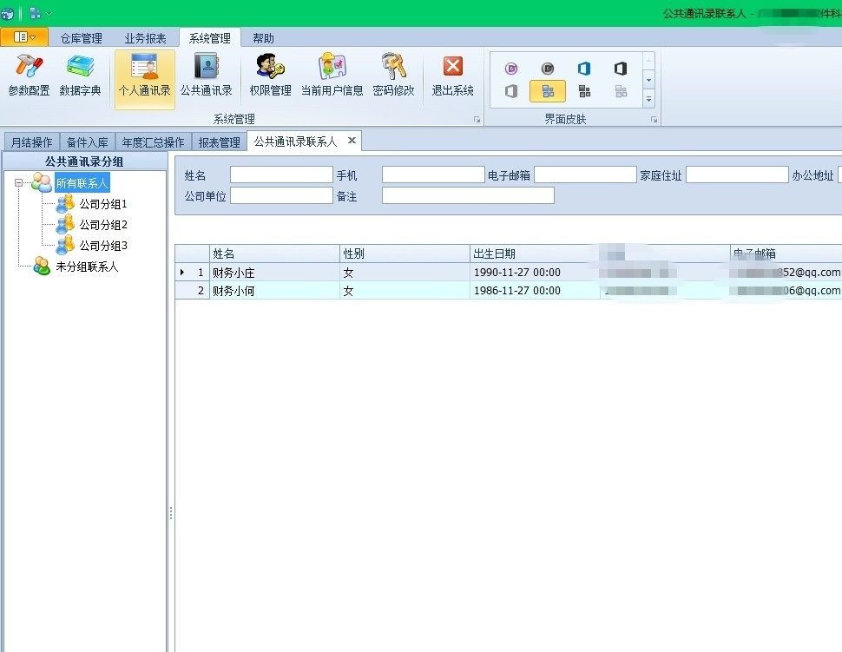The image size is (842, 652).
Task: Click the 个人通讯录 ribbon icon
Action: pyautogui.click(x=144, y=76)
